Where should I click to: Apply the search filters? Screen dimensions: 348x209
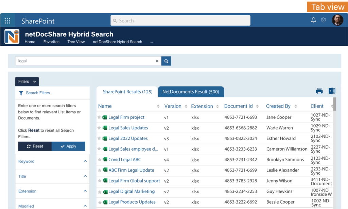68,146
